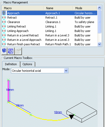This screenshot has height=127, width=105.
Task: Click the grayed properties icon below macro list
Action: [x=18, y=51]
